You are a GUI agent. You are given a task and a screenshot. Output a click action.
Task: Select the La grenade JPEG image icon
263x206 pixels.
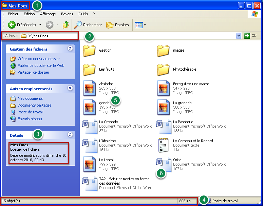pos(164,107)
